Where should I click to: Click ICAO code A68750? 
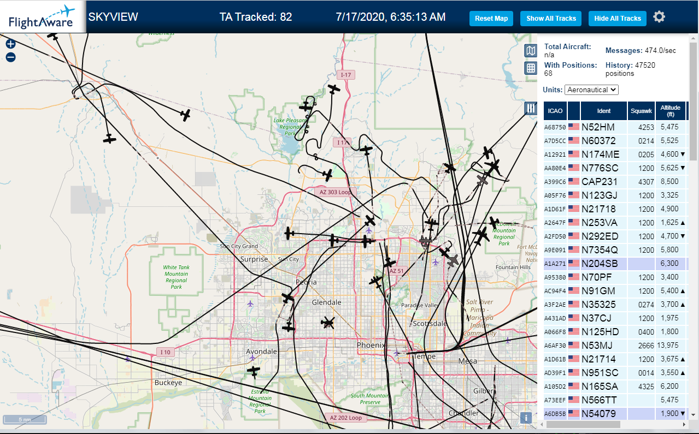click(555, 127)
